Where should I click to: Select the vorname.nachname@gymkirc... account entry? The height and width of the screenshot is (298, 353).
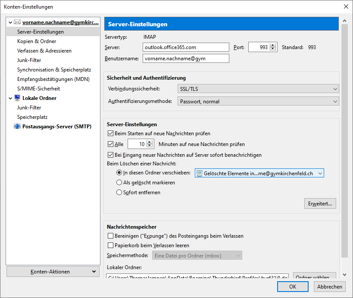point(60,22)
